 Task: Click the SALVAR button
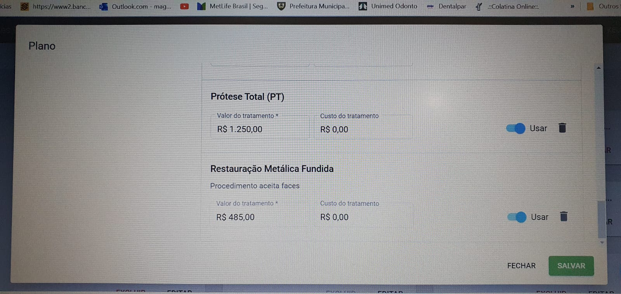pyautogui.click(x=571, y=266)
